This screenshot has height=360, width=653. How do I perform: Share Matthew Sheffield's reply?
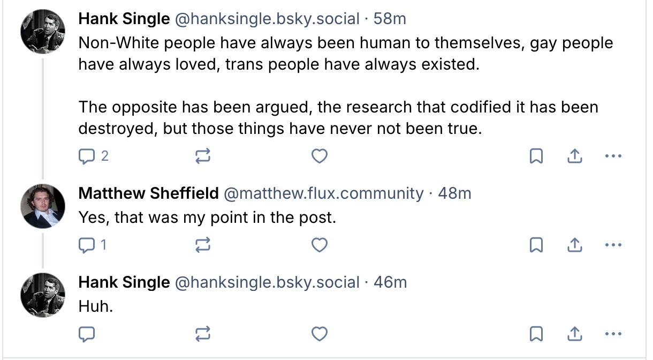point(574,245)
